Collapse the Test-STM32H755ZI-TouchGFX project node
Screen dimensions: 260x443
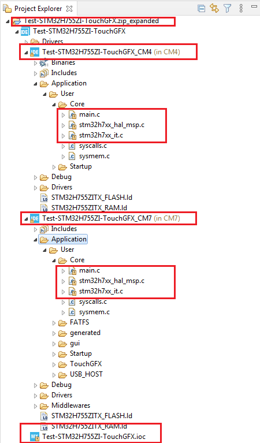pos(17,32)
